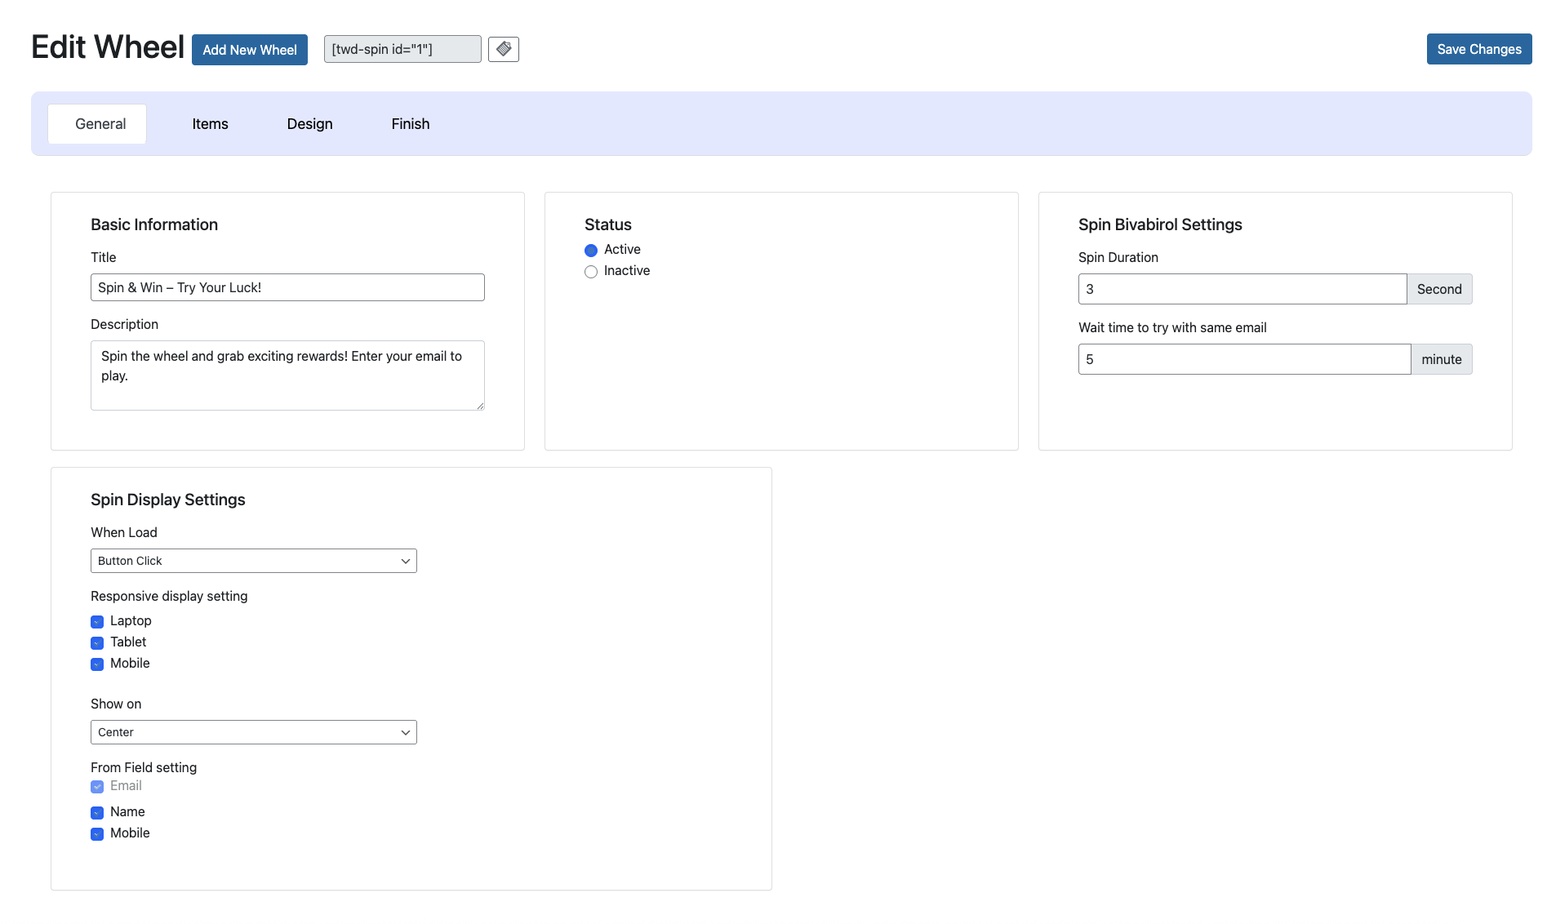Click inside the Description text area
The width and height of the screenshot is (1547, 924).
point(287,375)
